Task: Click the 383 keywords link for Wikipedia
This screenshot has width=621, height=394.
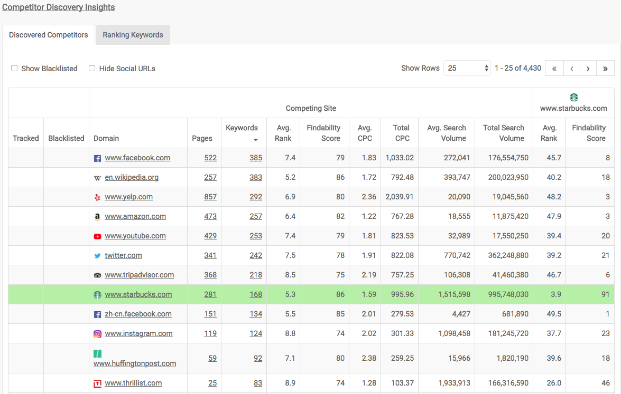Action: click(256, 177)
